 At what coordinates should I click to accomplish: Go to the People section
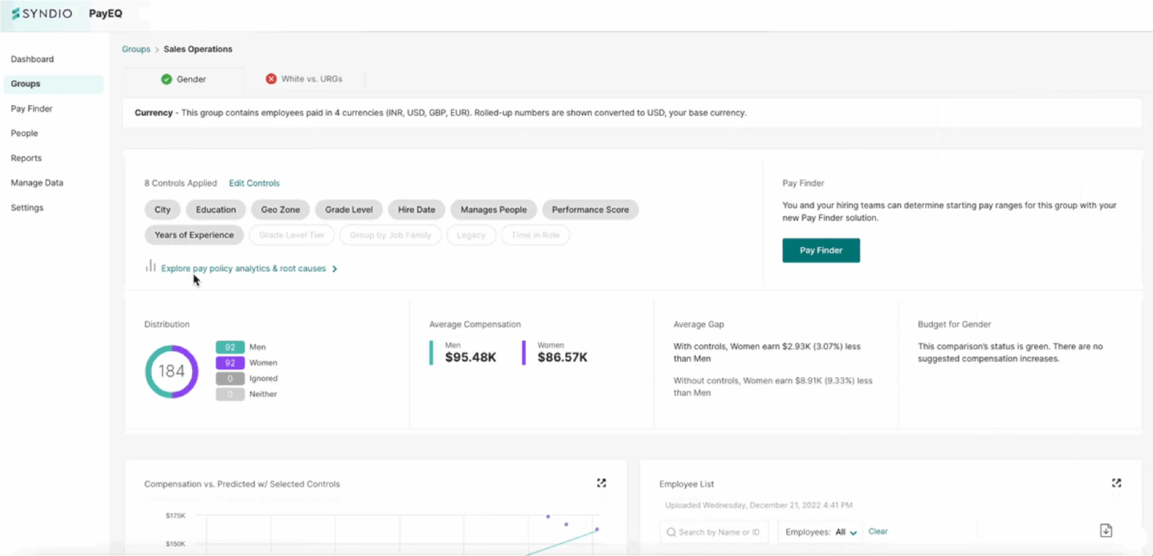pos(24,133)
